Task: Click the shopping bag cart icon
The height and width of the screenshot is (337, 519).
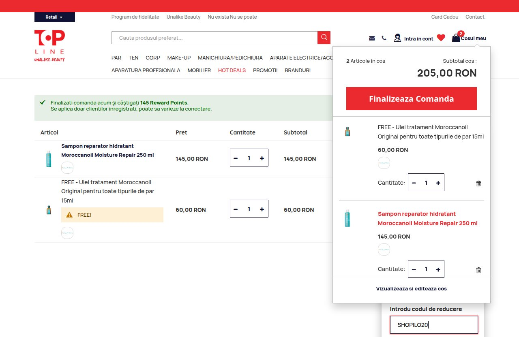Action: pos(456,38)
